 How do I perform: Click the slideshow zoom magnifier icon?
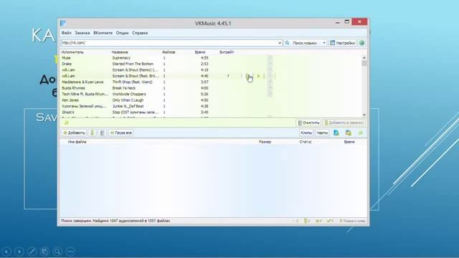[57, 252]
